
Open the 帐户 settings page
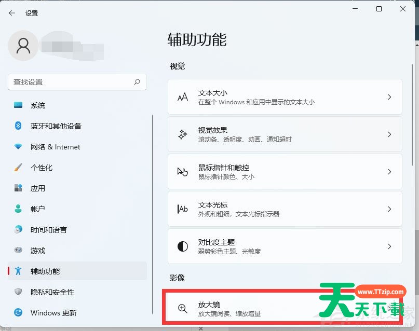coord(38,209)
